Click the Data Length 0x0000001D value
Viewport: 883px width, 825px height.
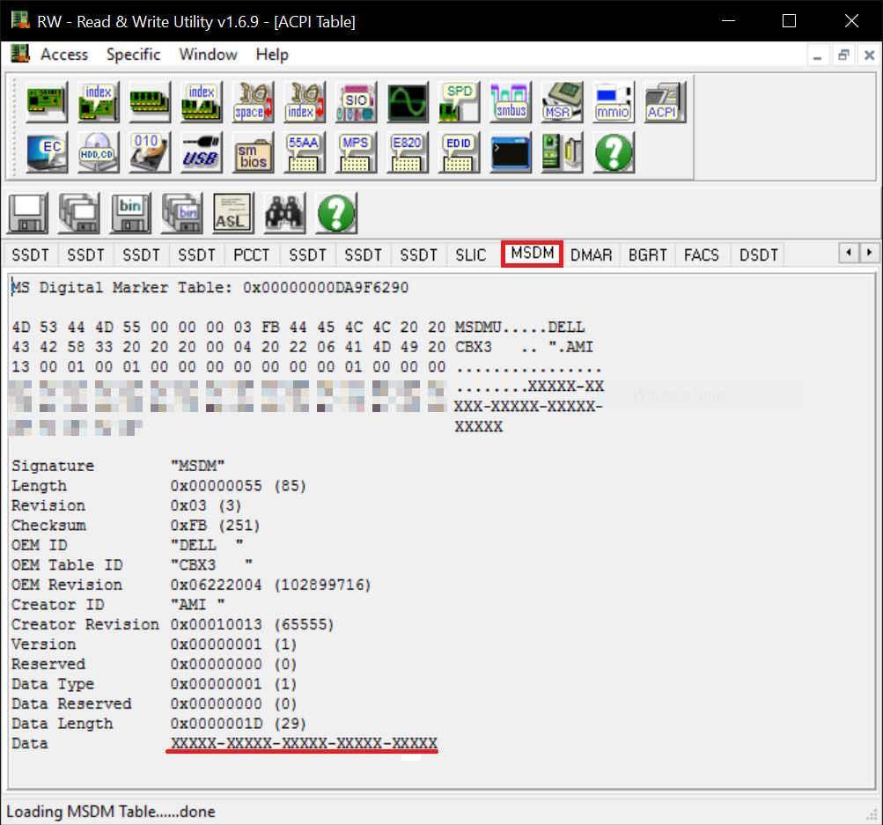(x=239, y=724)
